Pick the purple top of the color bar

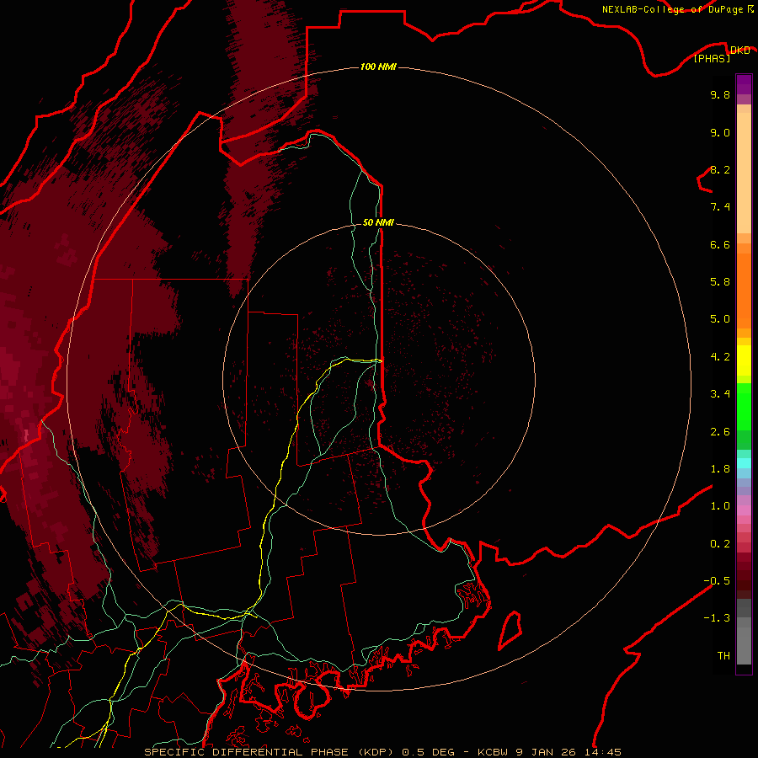point(744,84)
